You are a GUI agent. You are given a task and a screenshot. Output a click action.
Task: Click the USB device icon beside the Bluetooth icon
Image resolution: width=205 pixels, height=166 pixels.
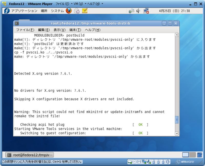pos(163,162)
